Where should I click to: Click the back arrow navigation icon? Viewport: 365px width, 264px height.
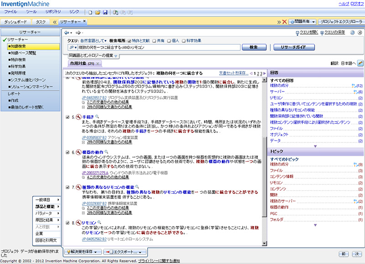point(67,33)
